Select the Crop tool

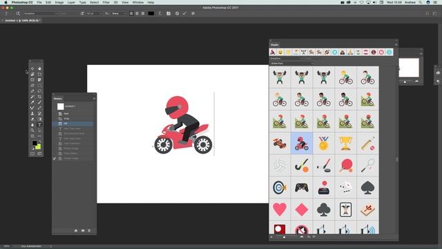click(x=39, y=97)
